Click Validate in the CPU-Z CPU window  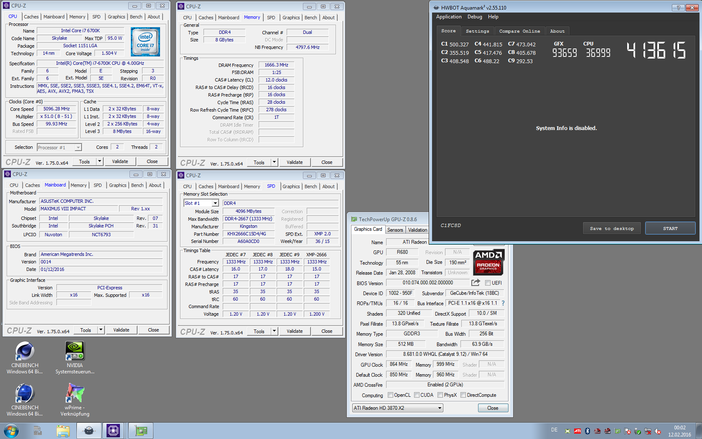(x=120, y=161)
